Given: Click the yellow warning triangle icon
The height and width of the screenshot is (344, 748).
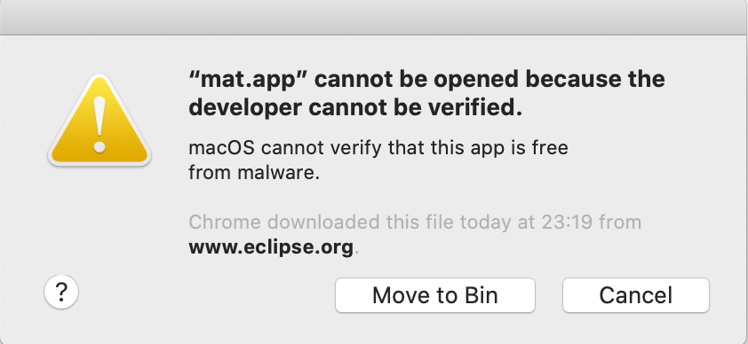Looking at the screenshot, I should (x=99, y=121).
